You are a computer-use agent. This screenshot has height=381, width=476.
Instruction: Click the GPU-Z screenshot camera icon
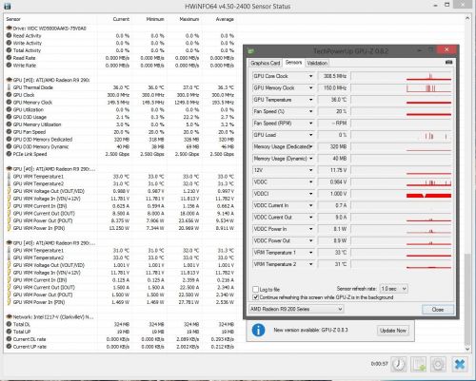click(448, 63)
